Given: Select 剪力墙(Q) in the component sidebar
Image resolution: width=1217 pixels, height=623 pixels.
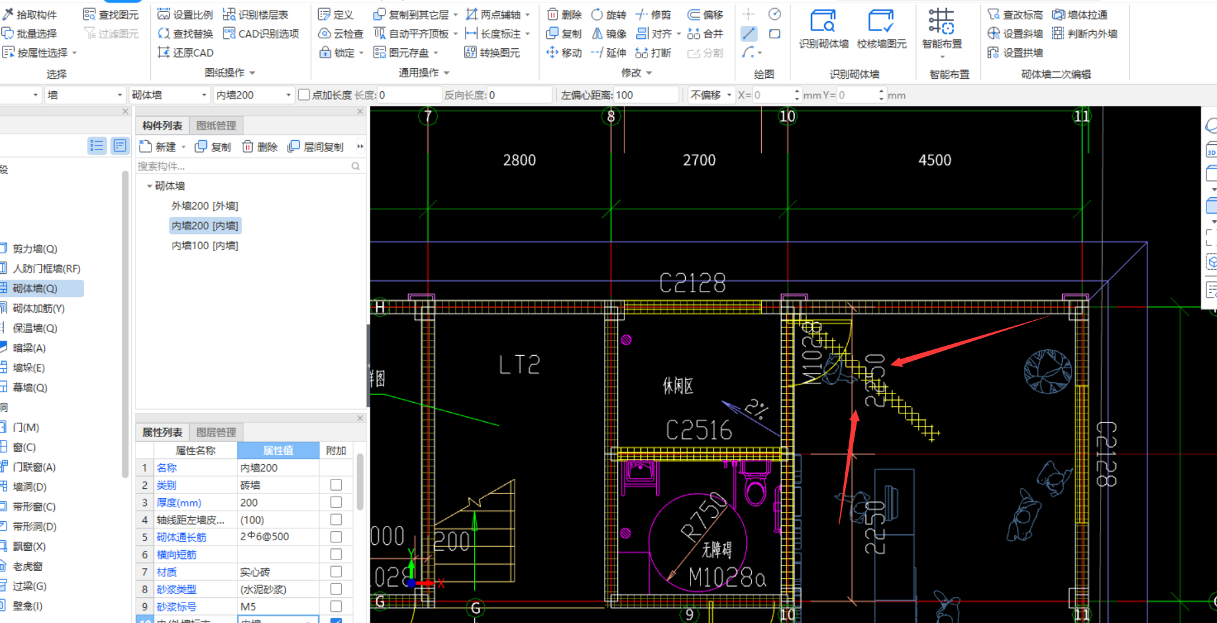Looking at the screenshot, I should (34, 249).
